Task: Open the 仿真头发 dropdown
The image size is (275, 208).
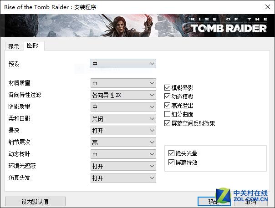Action: pyautogui.click(x=123, y=178)
